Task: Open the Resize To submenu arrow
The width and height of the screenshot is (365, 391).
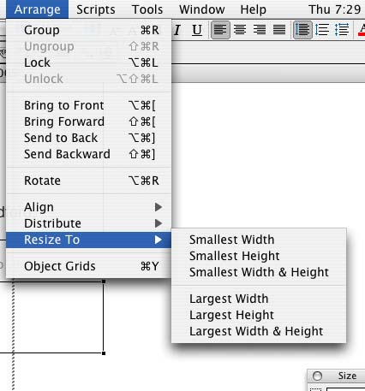Action: point(159,240)
